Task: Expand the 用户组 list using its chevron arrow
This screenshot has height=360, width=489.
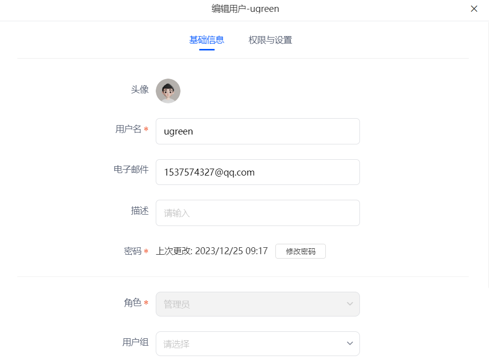Action: coord(350,344)
